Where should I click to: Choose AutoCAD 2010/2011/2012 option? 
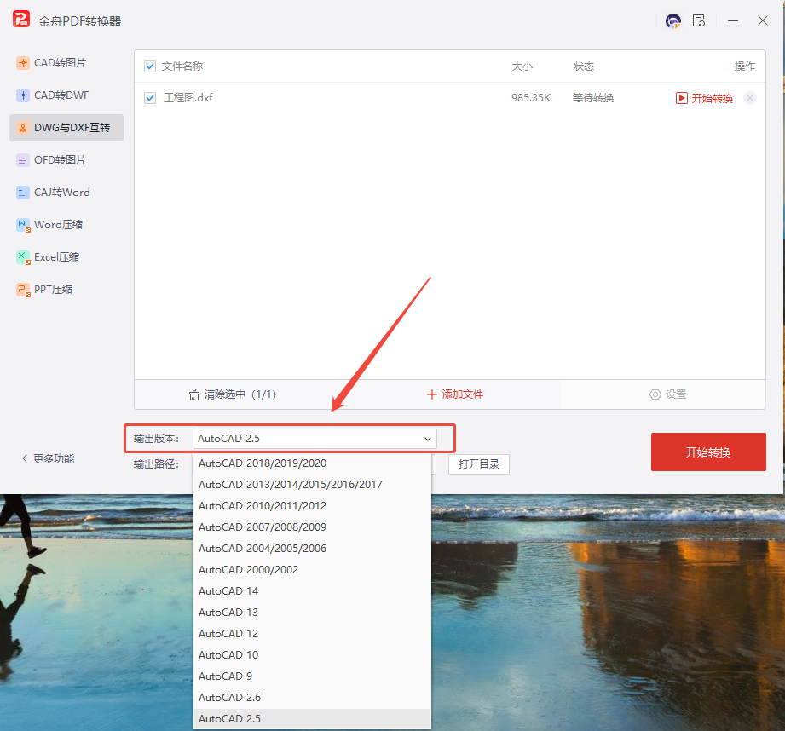(x=312, y=506)
